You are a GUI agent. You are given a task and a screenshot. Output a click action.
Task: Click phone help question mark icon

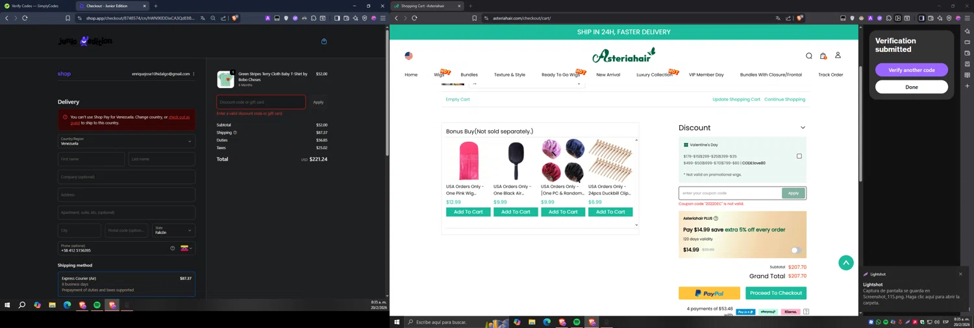coord(173,248)
